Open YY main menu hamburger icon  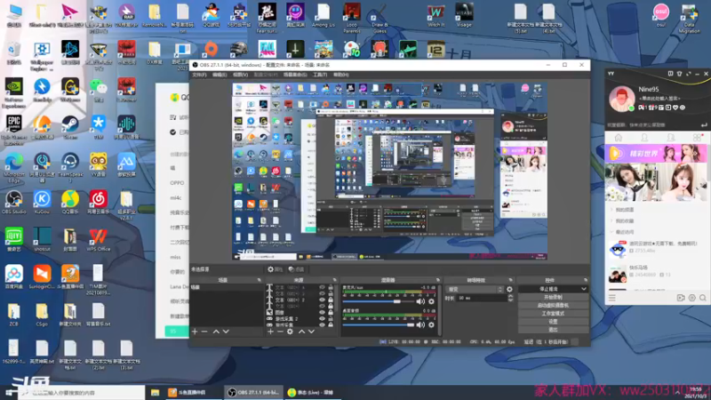612,298
